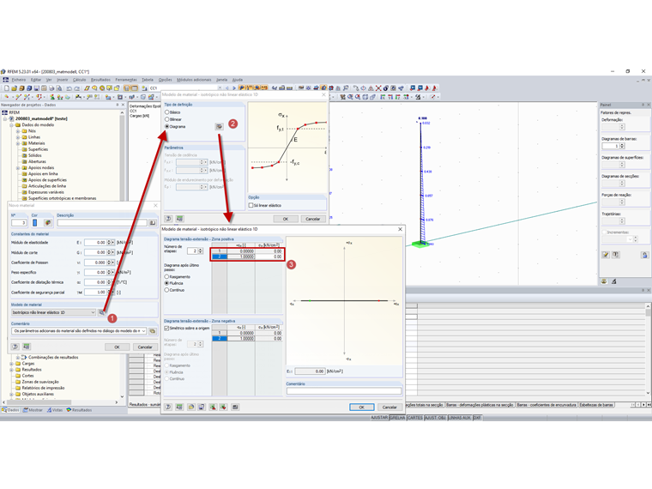Expand the Nós tree node
Screen dimensions: 652x489
pyautogui.click(x=18, y=131)
